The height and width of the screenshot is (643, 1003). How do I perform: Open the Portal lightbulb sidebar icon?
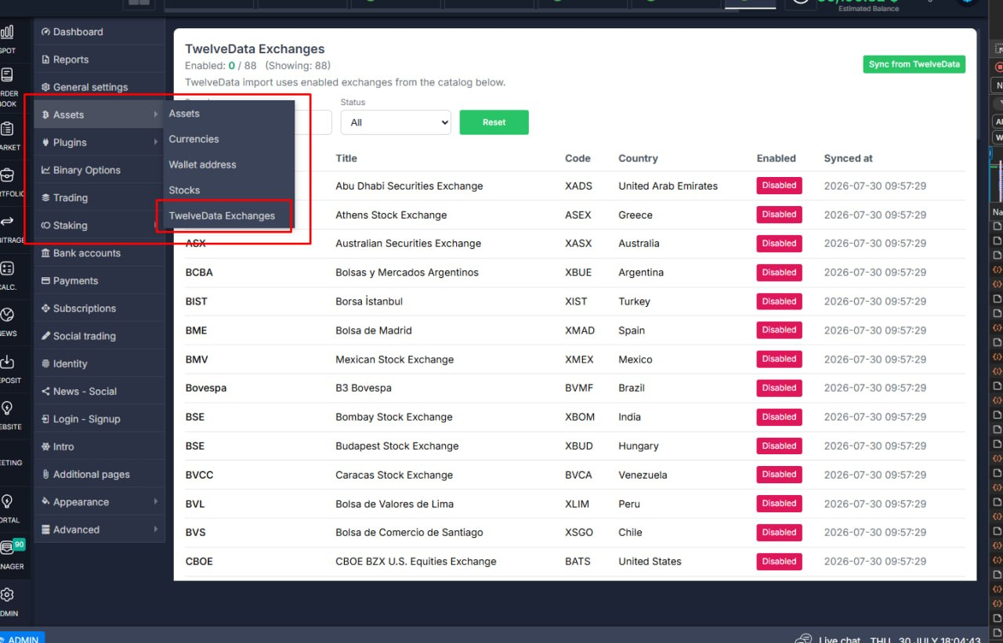coord(7,501)
